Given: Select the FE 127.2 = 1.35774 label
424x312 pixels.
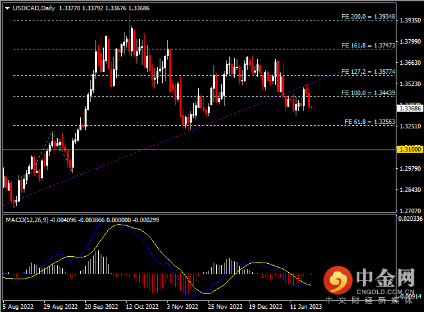Looking at the screenshot, I should pyautogui.click(x=368, y=72).
